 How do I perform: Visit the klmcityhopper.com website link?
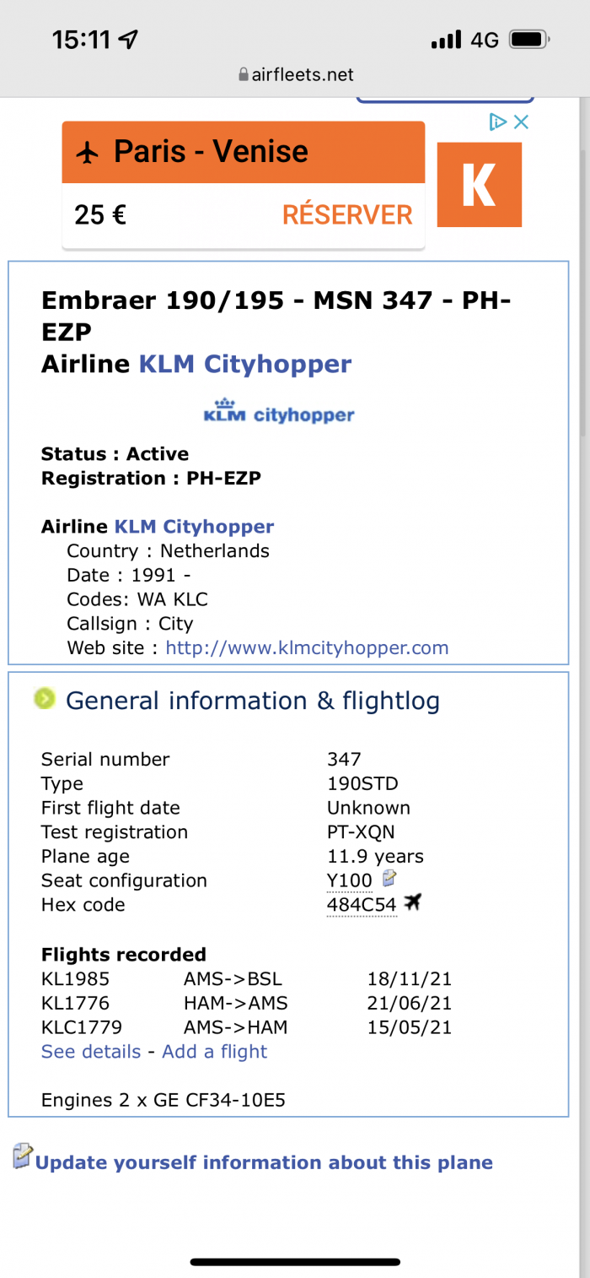307,648
